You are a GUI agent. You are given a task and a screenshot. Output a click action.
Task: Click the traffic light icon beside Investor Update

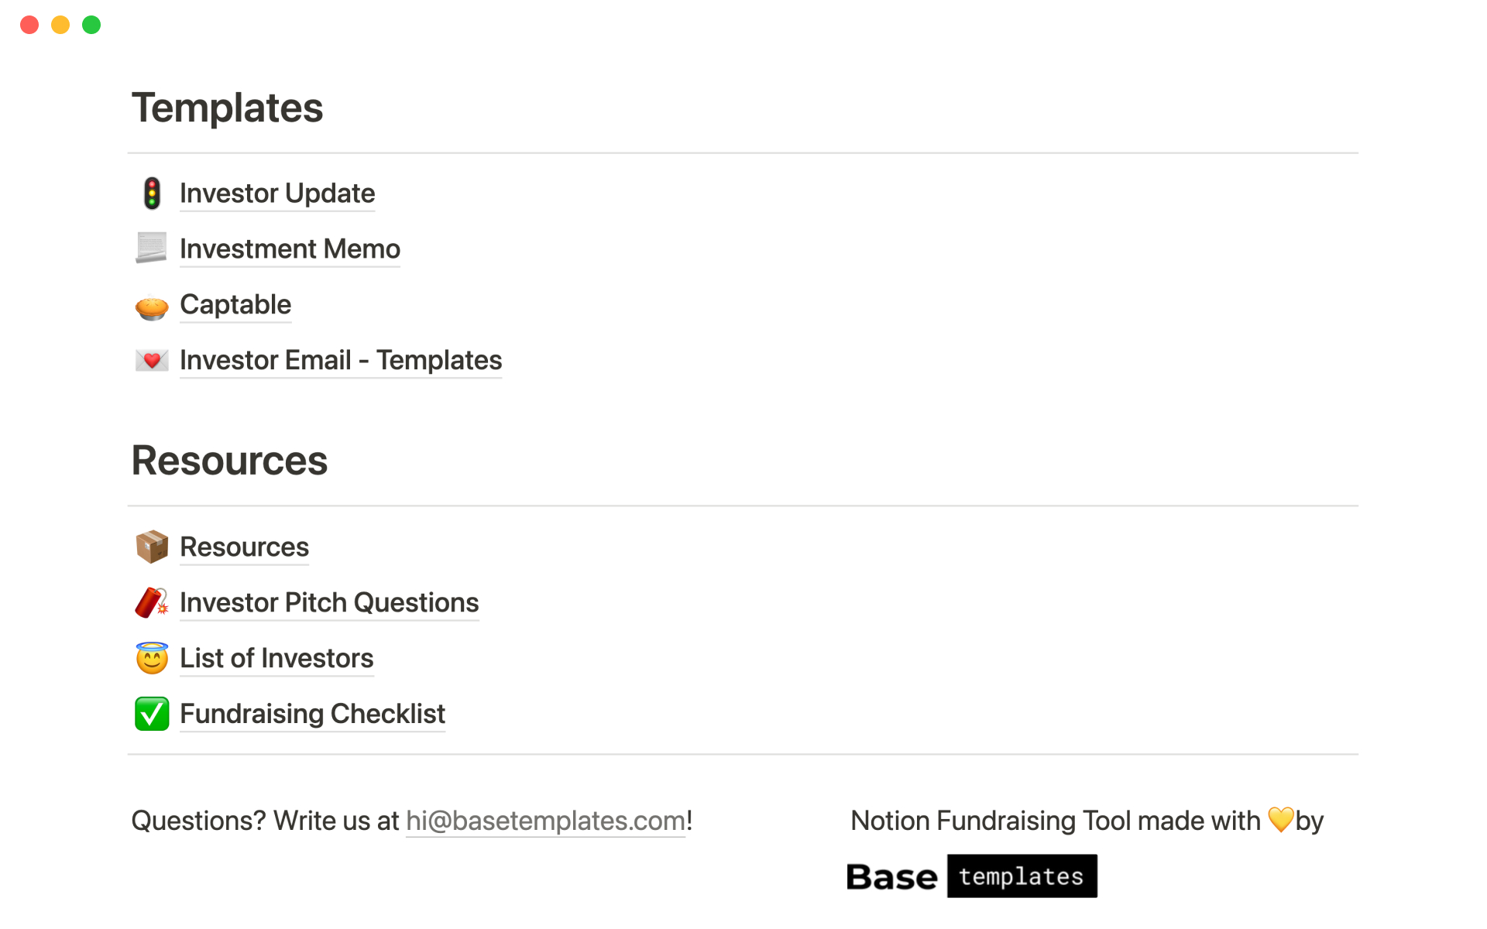tap(152, 194)
